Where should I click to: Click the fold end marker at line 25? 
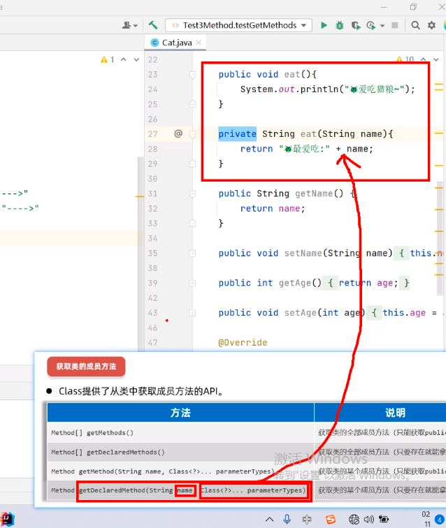pyautogui.click(x=192, y=104)
